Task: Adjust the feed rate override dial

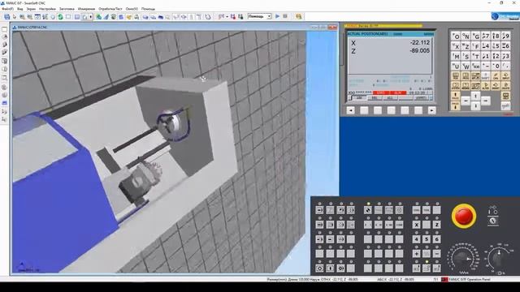Action: tap(462, 260)
